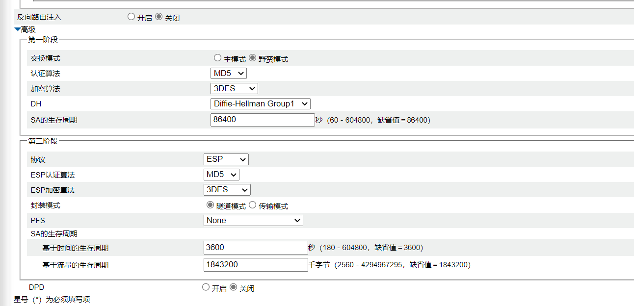This screenshot has height=306, width=634.
Task: Open the 协议 ESP dropdown
Action: (x=226, y=159)
